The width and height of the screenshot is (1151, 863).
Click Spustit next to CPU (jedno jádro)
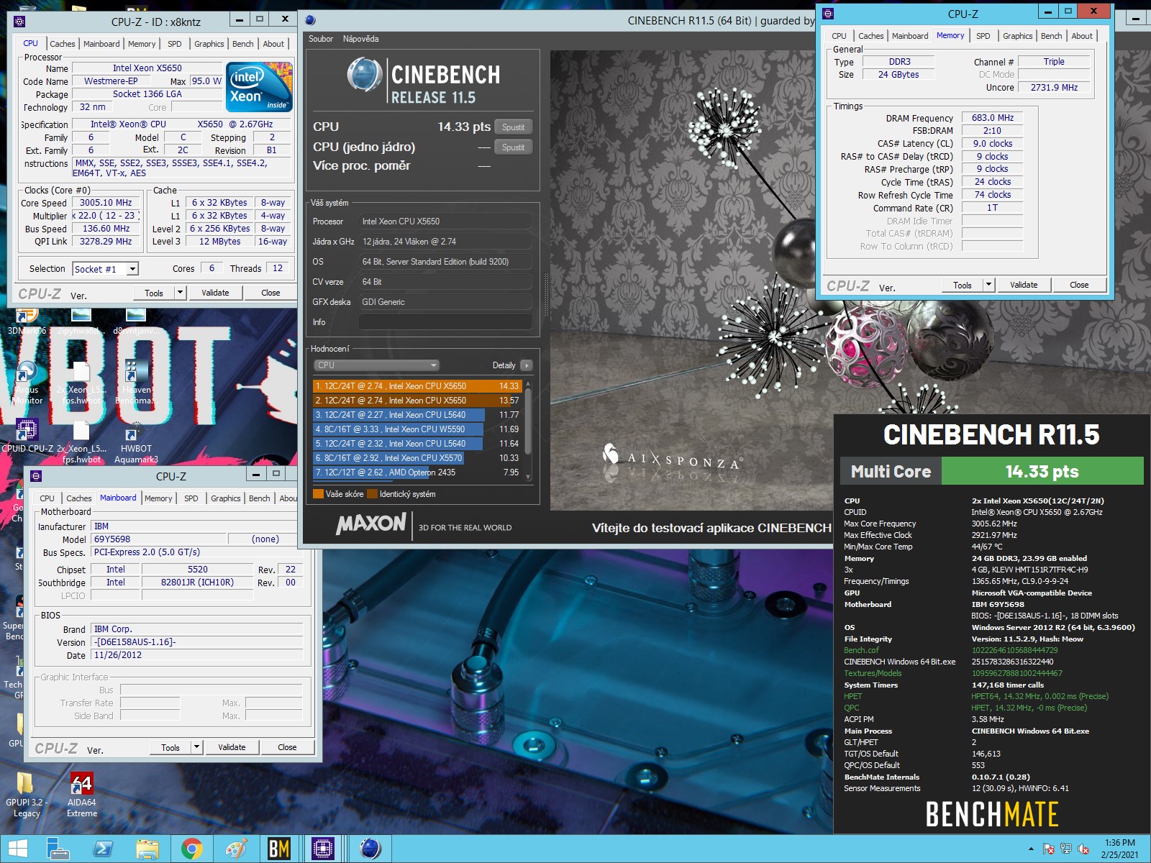(514, 147)
